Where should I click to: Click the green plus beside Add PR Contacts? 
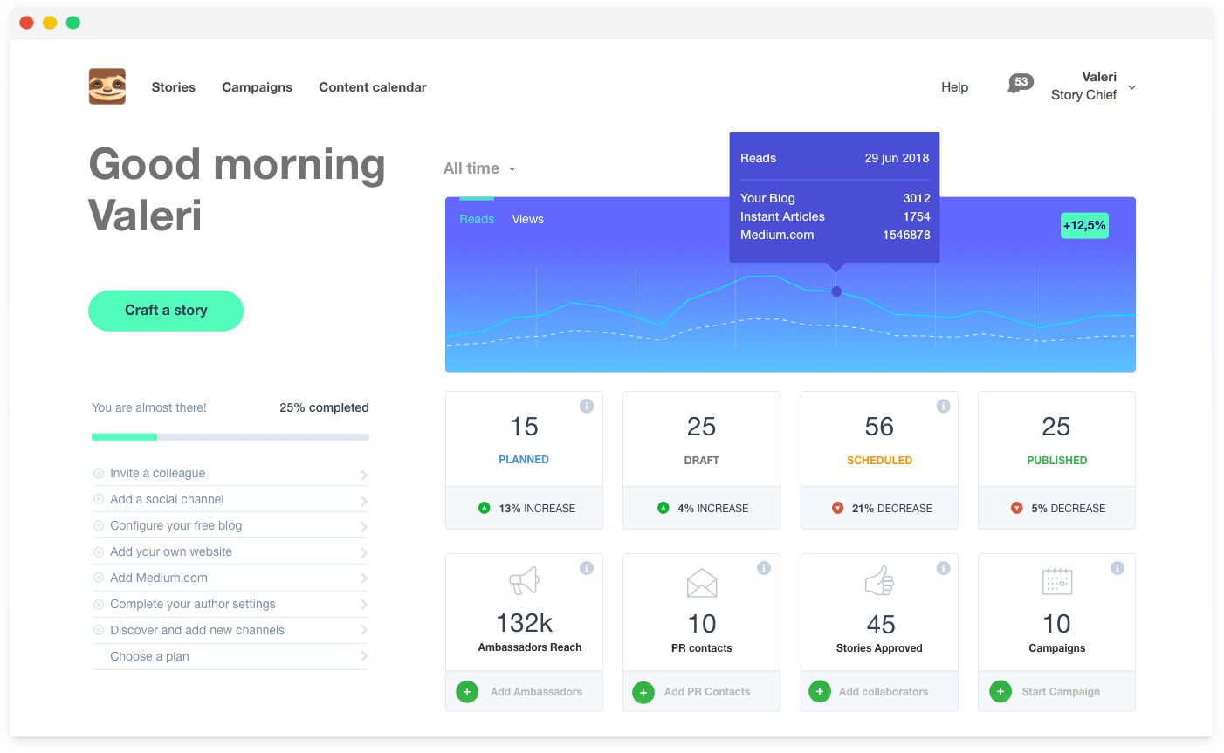coord(643,693)
